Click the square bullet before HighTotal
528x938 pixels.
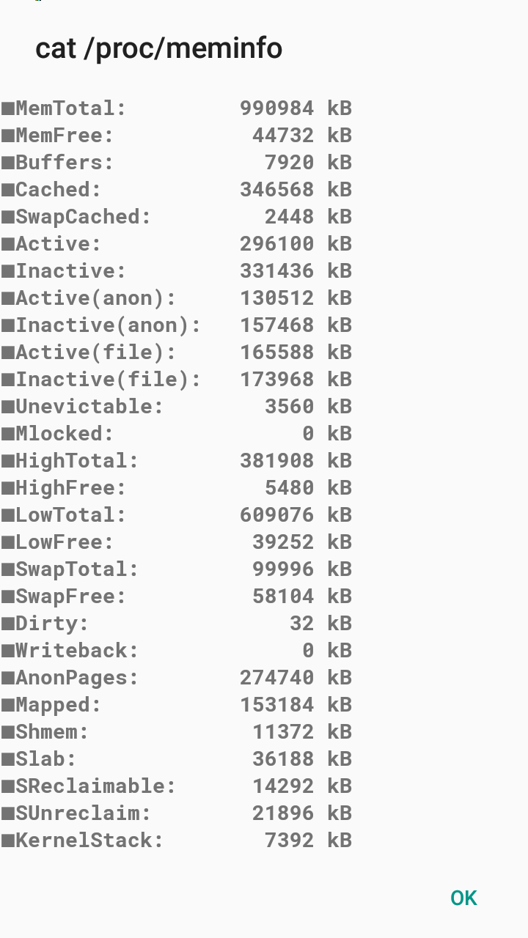8,462
